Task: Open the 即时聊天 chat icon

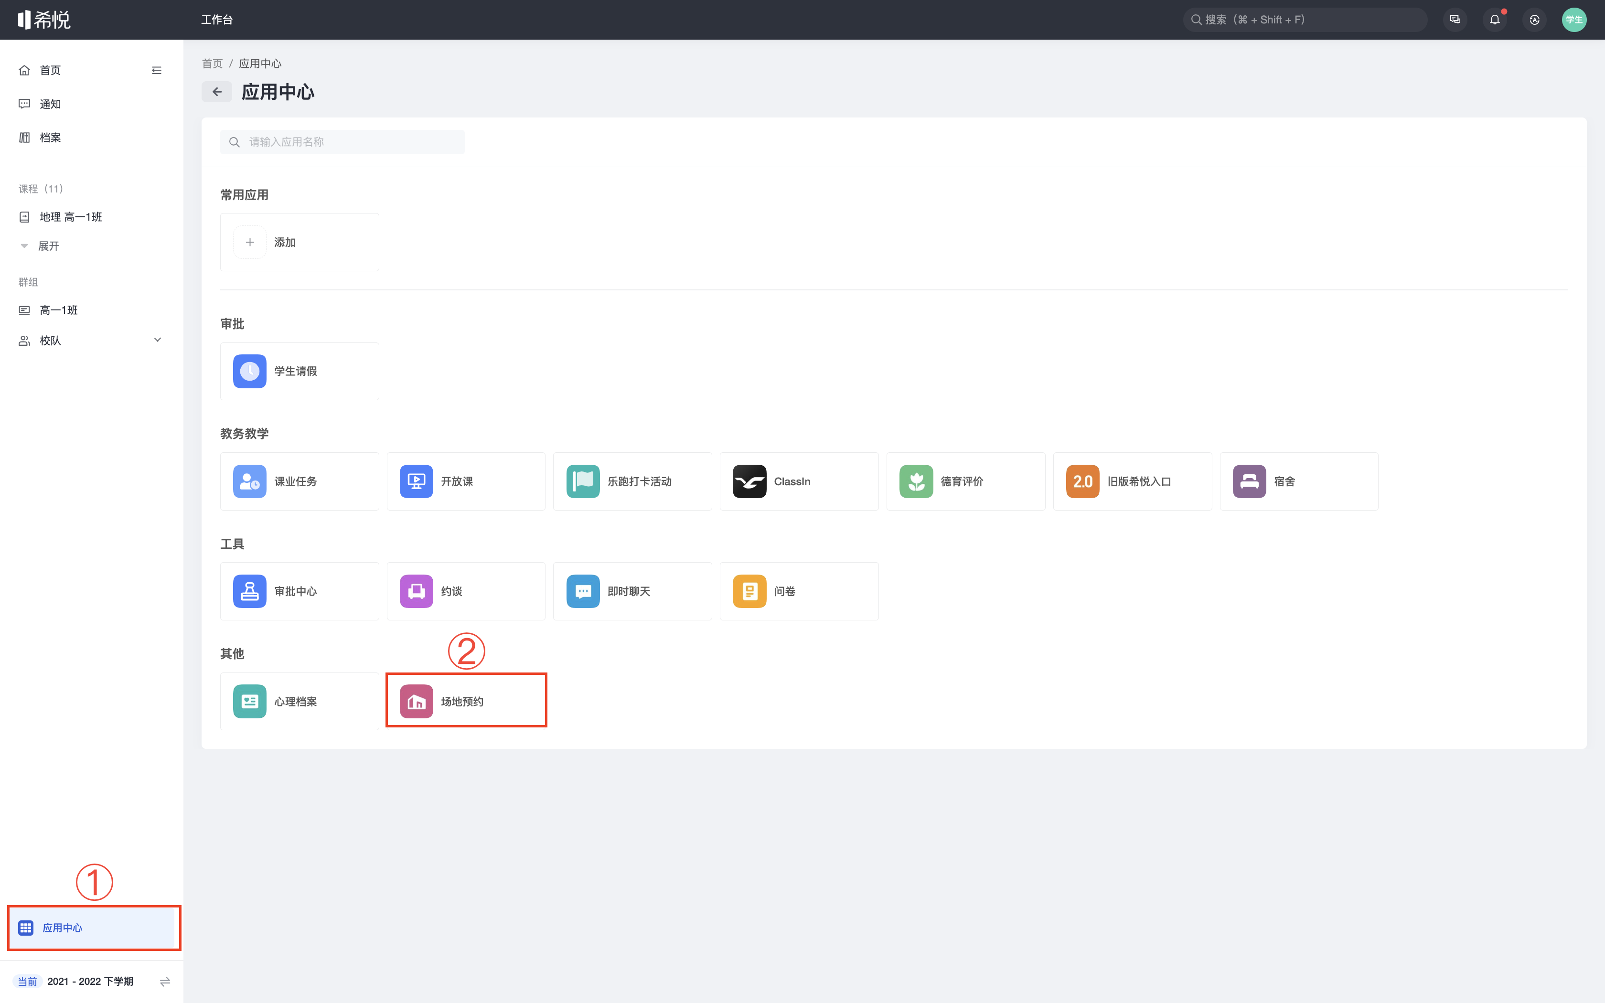Action: pos(583,591)
